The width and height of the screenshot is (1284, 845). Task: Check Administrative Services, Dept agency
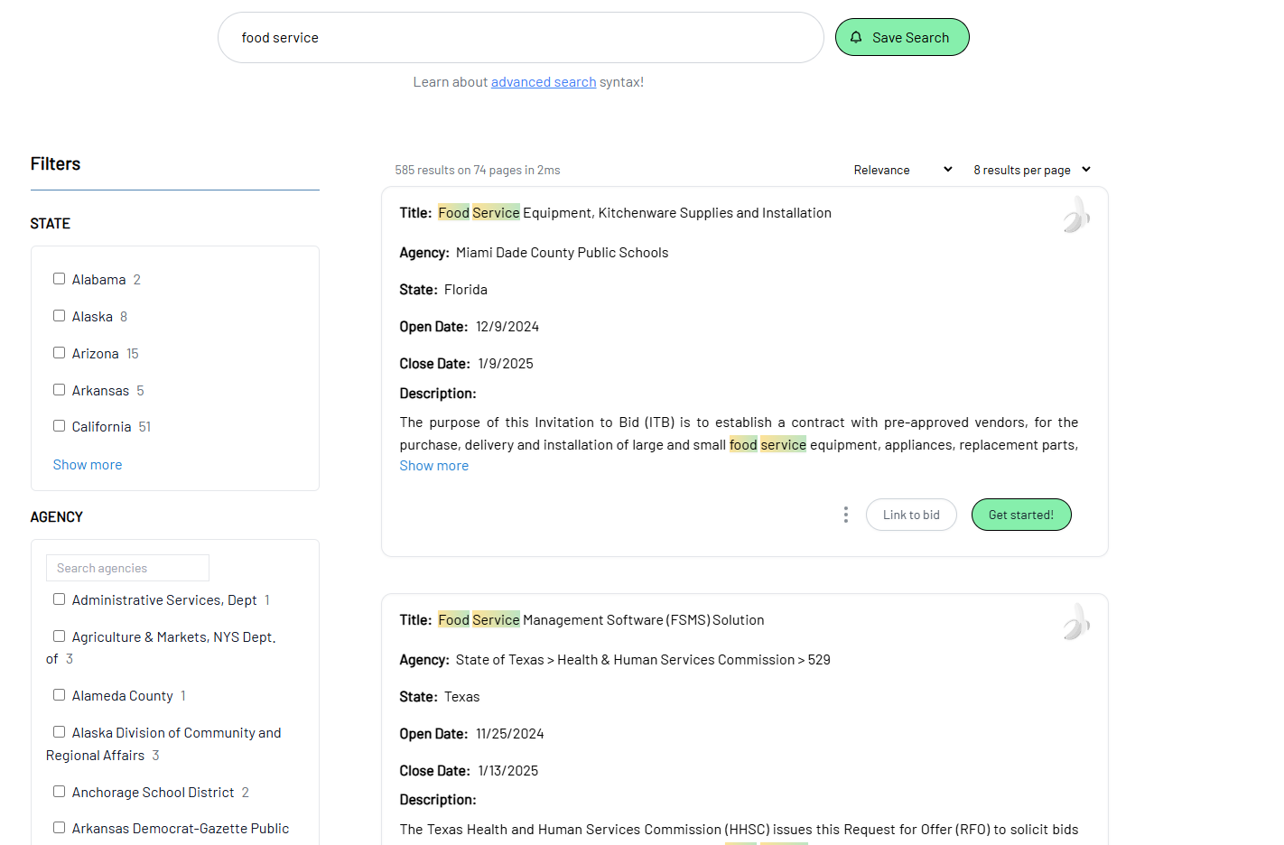click(59, 599)
